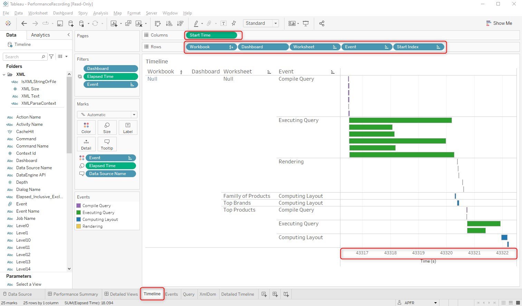This screenshot has width=522, height=306.
Task: Click the Presentation Mode icon
Action: (x=306, y=23)
